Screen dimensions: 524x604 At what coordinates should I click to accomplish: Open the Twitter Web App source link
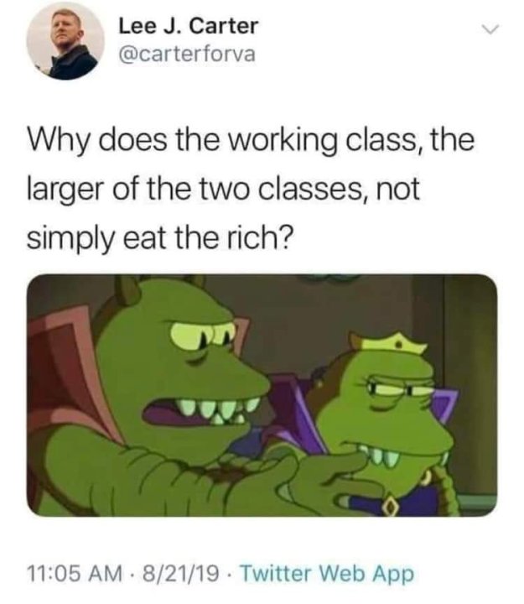pos(327,574)
